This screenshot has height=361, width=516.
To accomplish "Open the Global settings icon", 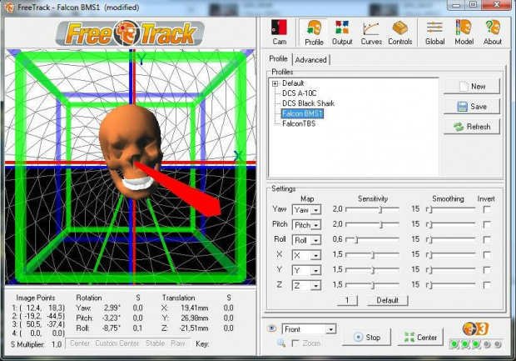I will point(434,32).
